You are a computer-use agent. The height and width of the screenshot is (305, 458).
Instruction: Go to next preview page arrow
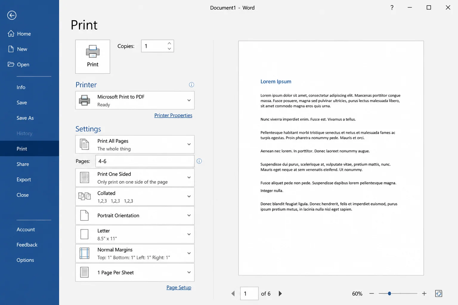(x=280, y=294)
